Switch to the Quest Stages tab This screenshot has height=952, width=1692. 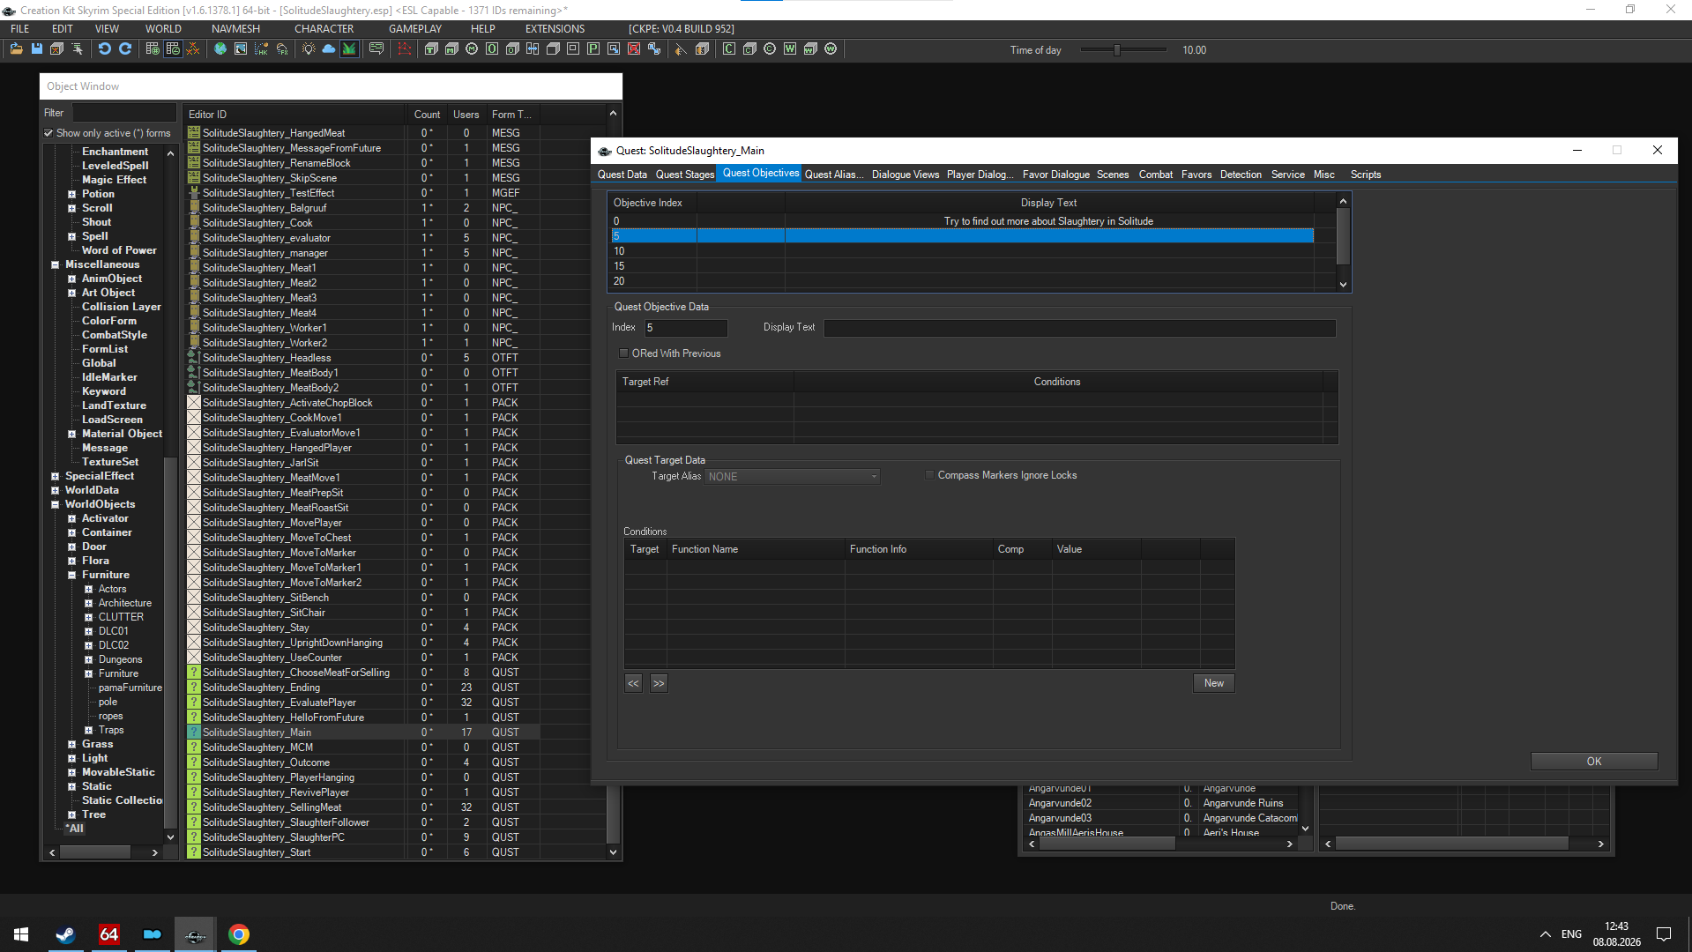685,175
